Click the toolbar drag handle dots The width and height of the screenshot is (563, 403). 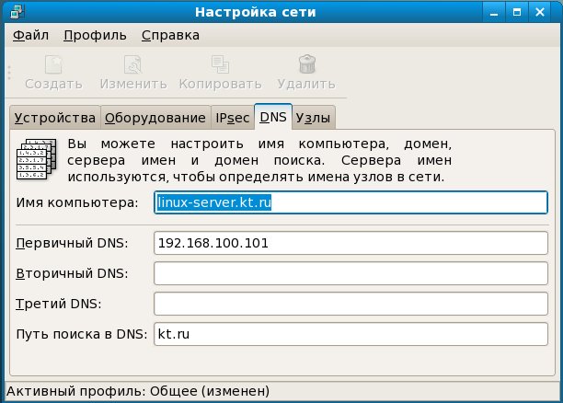coord(9,73)
